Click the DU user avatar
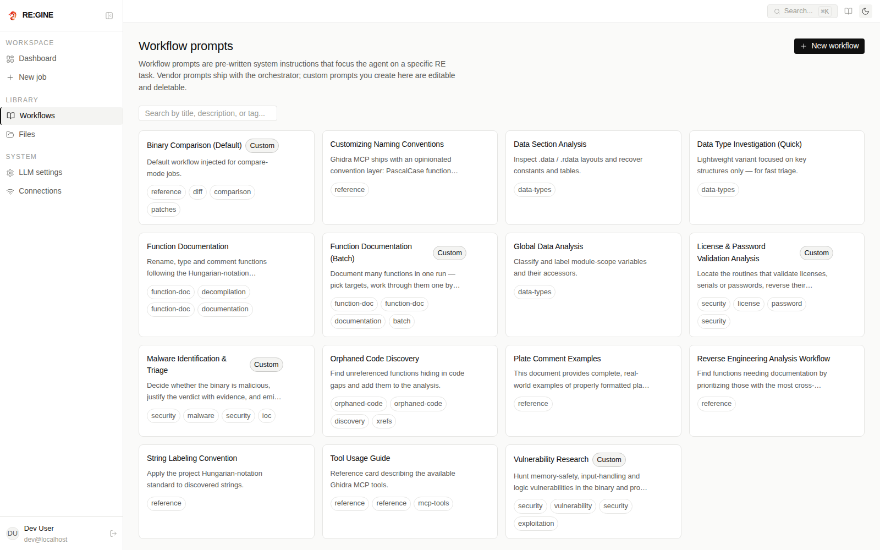Screen dimensions: 880x550 [13, 533]
